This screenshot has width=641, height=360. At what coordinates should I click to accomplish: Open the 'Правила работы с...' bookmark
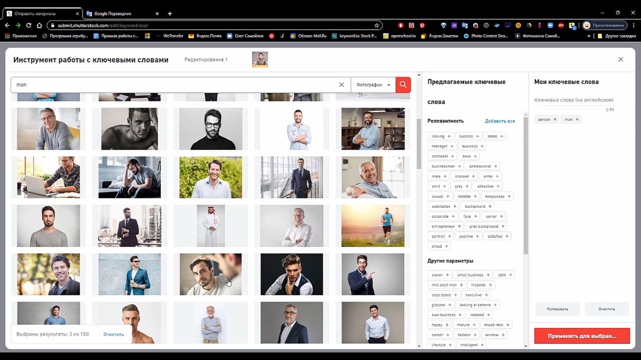116,36
